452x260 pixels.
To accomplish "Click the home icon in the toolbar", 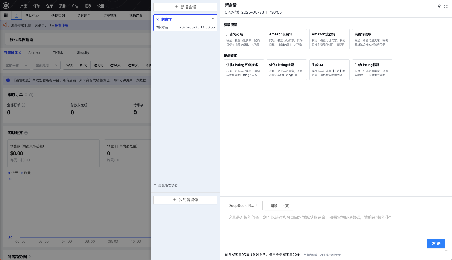I will click(16, 15).
